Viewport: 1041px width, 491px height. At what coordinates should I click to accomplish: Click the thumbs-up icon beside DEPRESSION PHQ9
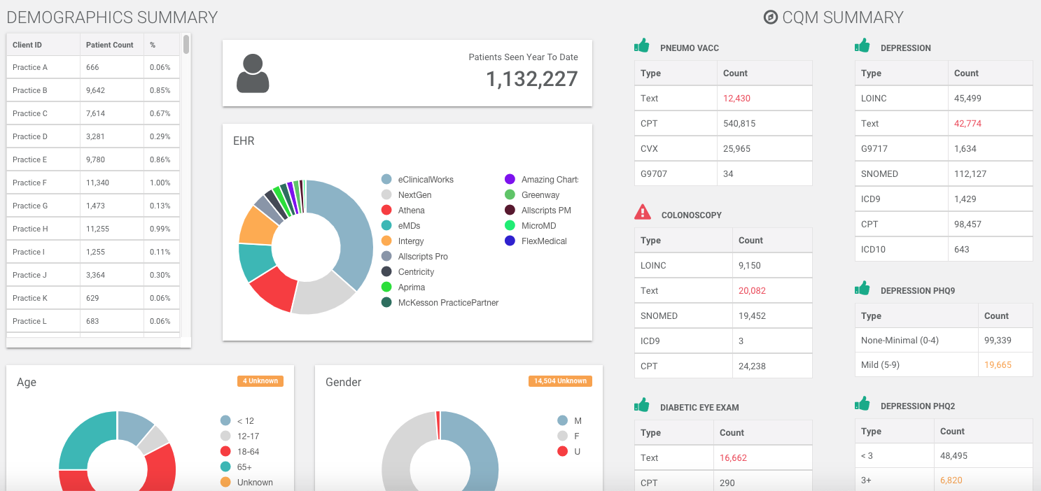[x=862, y=287]
